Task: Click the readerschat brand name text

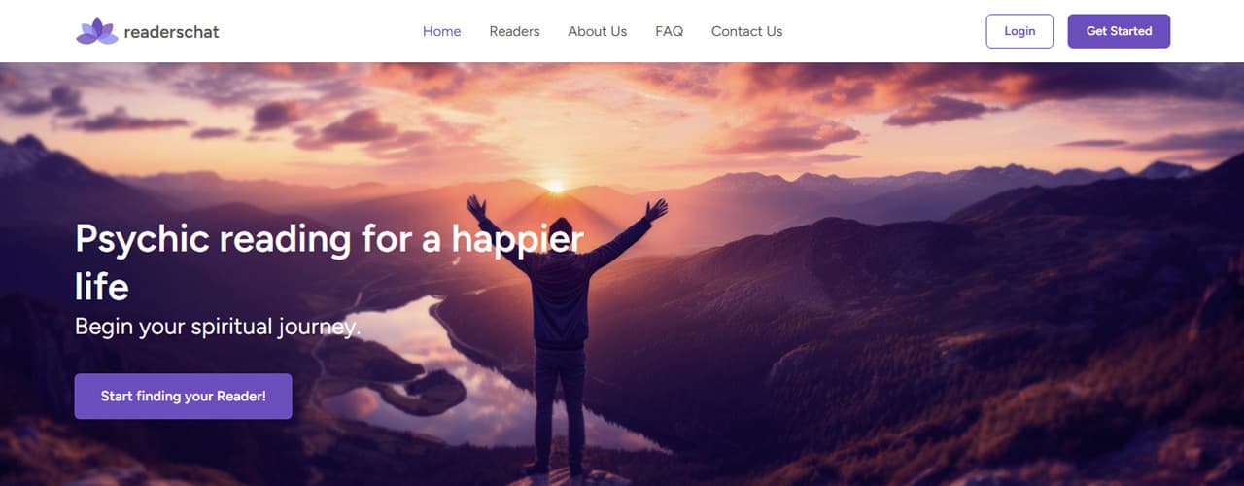Action: pyautogui.click(x=172, y=32)
